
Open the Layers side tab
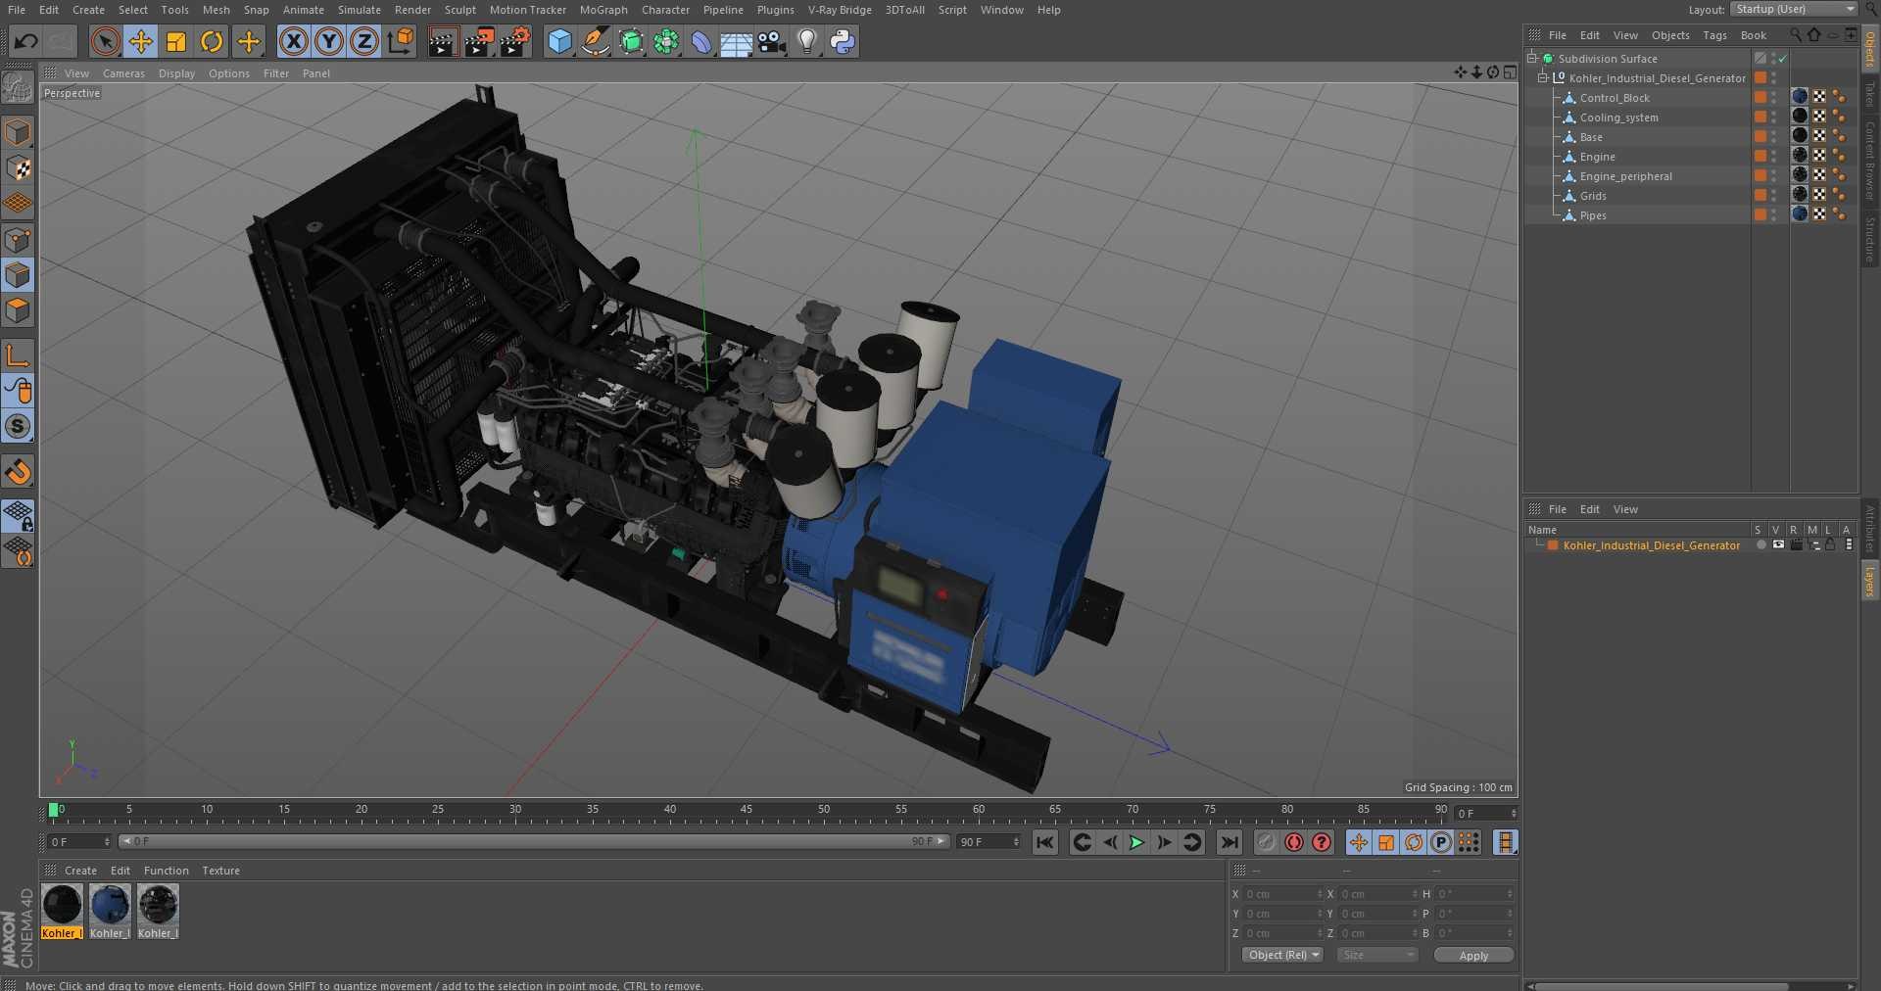[1869, 582]
